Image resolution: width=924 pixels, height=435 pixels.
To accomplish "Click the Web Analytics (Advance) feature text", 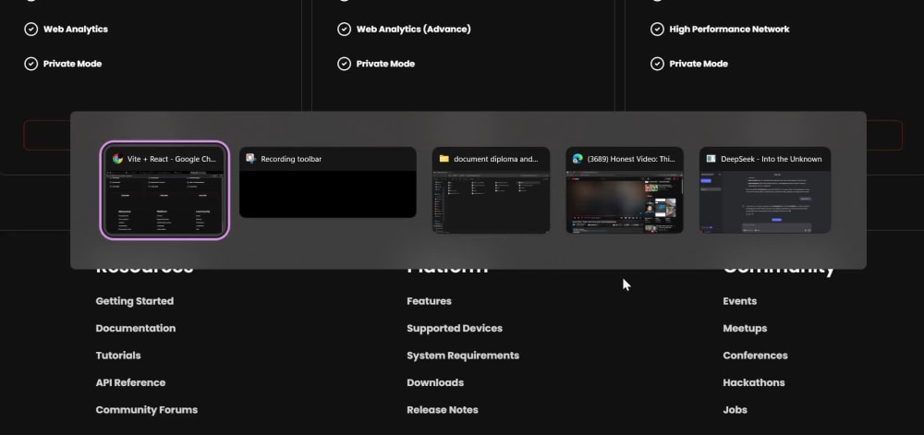I will 413,29.
